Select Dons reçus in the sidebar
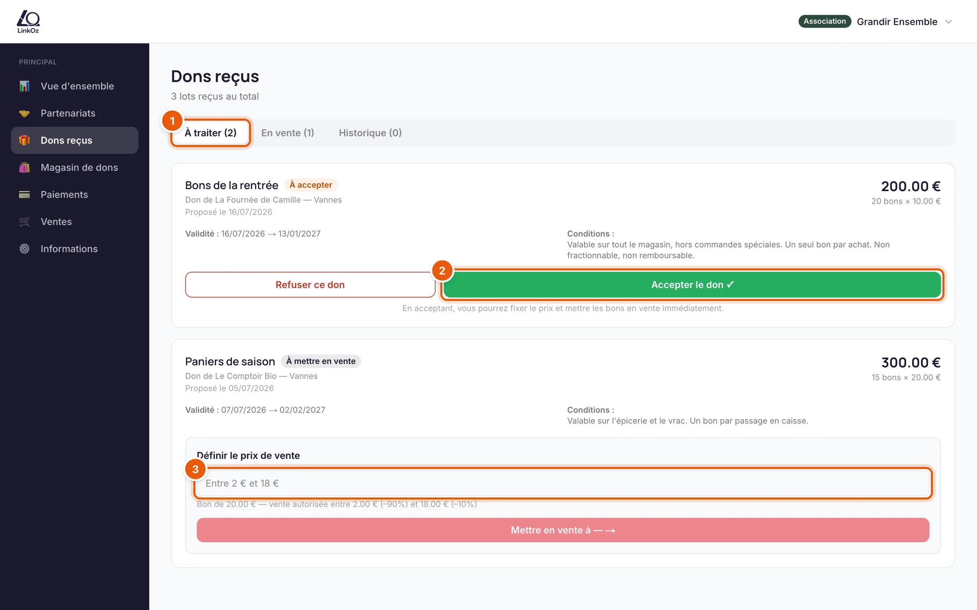Viewport: 977px width, 610px height. click(75, 140)
